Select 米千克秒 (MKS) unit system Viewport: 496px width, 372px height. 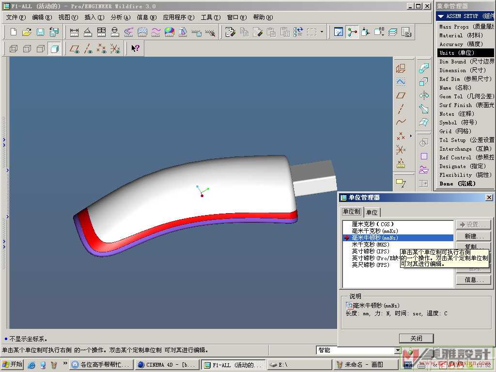(371, 245)
